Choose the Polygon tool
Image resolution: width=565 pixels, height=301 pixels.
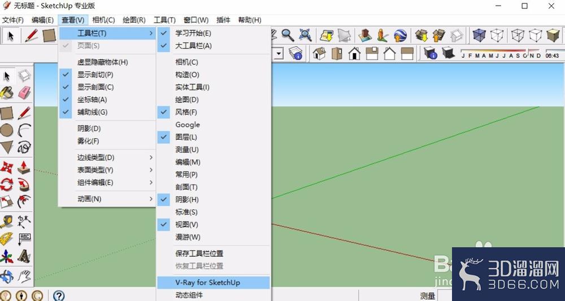pyautogui.click(x=6, y=147)
